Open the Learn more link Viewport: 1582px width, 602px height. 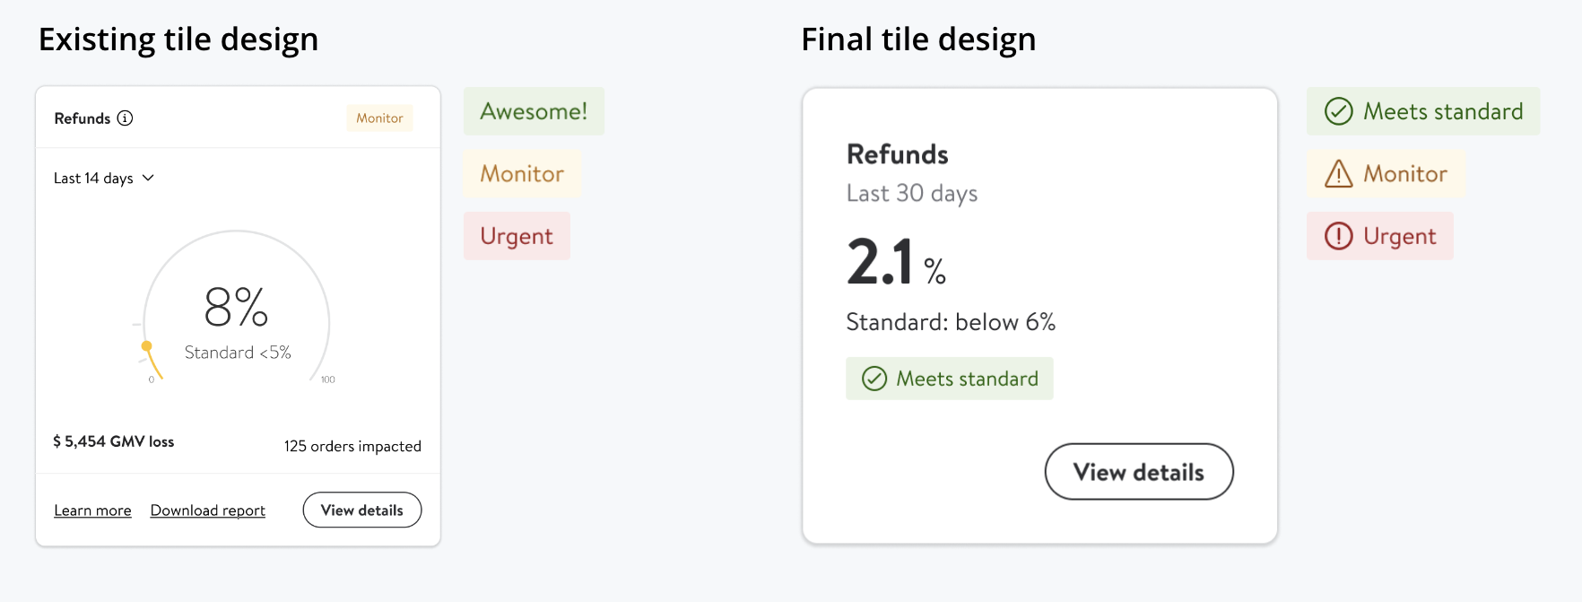(92, 510)
